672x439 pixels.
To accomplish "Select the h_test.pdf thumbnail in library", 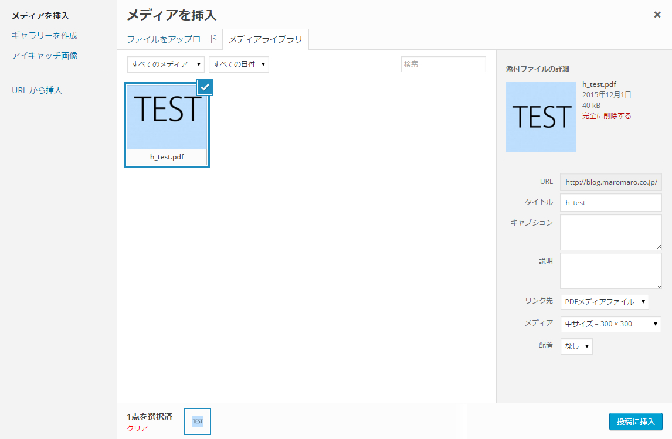I will pyautogui.click(x=167, y=125).
